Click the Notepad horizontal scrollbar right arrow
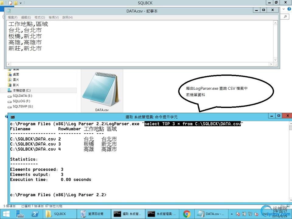Screen dimensions: 292x219 [x=271, y=64]
